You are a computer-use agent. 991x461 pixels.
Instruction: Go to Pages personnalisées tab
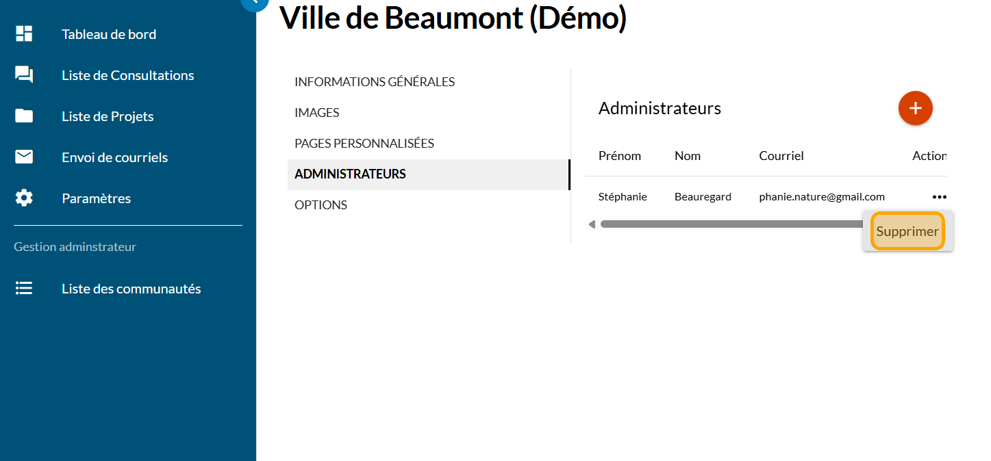tap(364, 144)
